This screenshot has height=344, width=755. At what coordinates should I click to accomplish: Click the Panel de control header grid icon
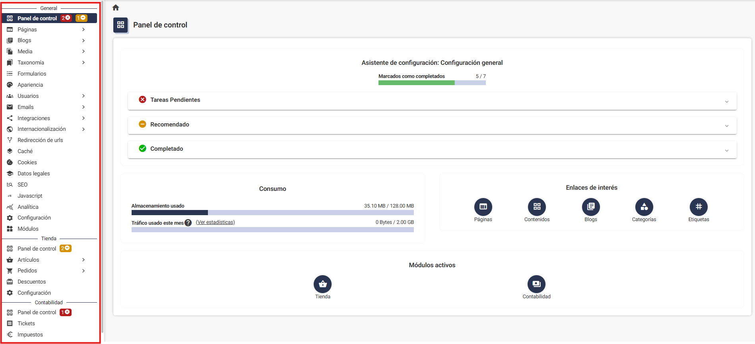point(120,25)
